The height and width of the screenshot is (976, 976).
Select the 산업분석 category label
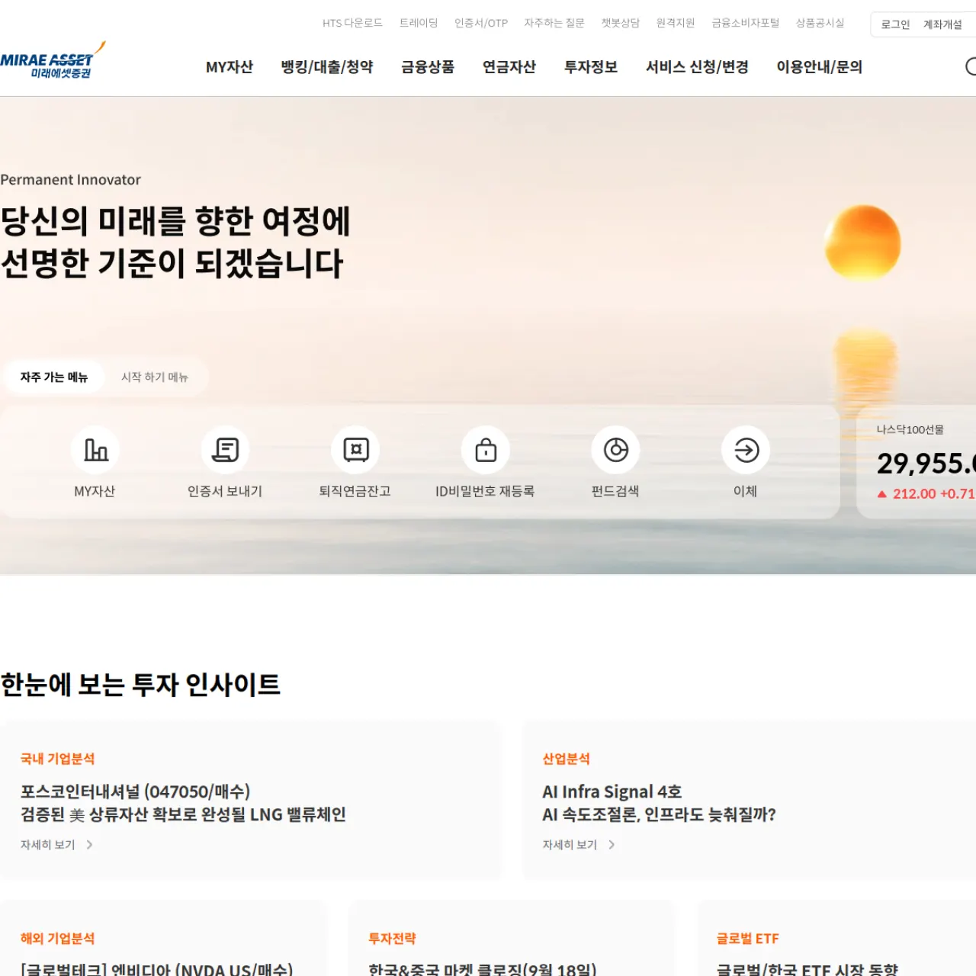567,759
